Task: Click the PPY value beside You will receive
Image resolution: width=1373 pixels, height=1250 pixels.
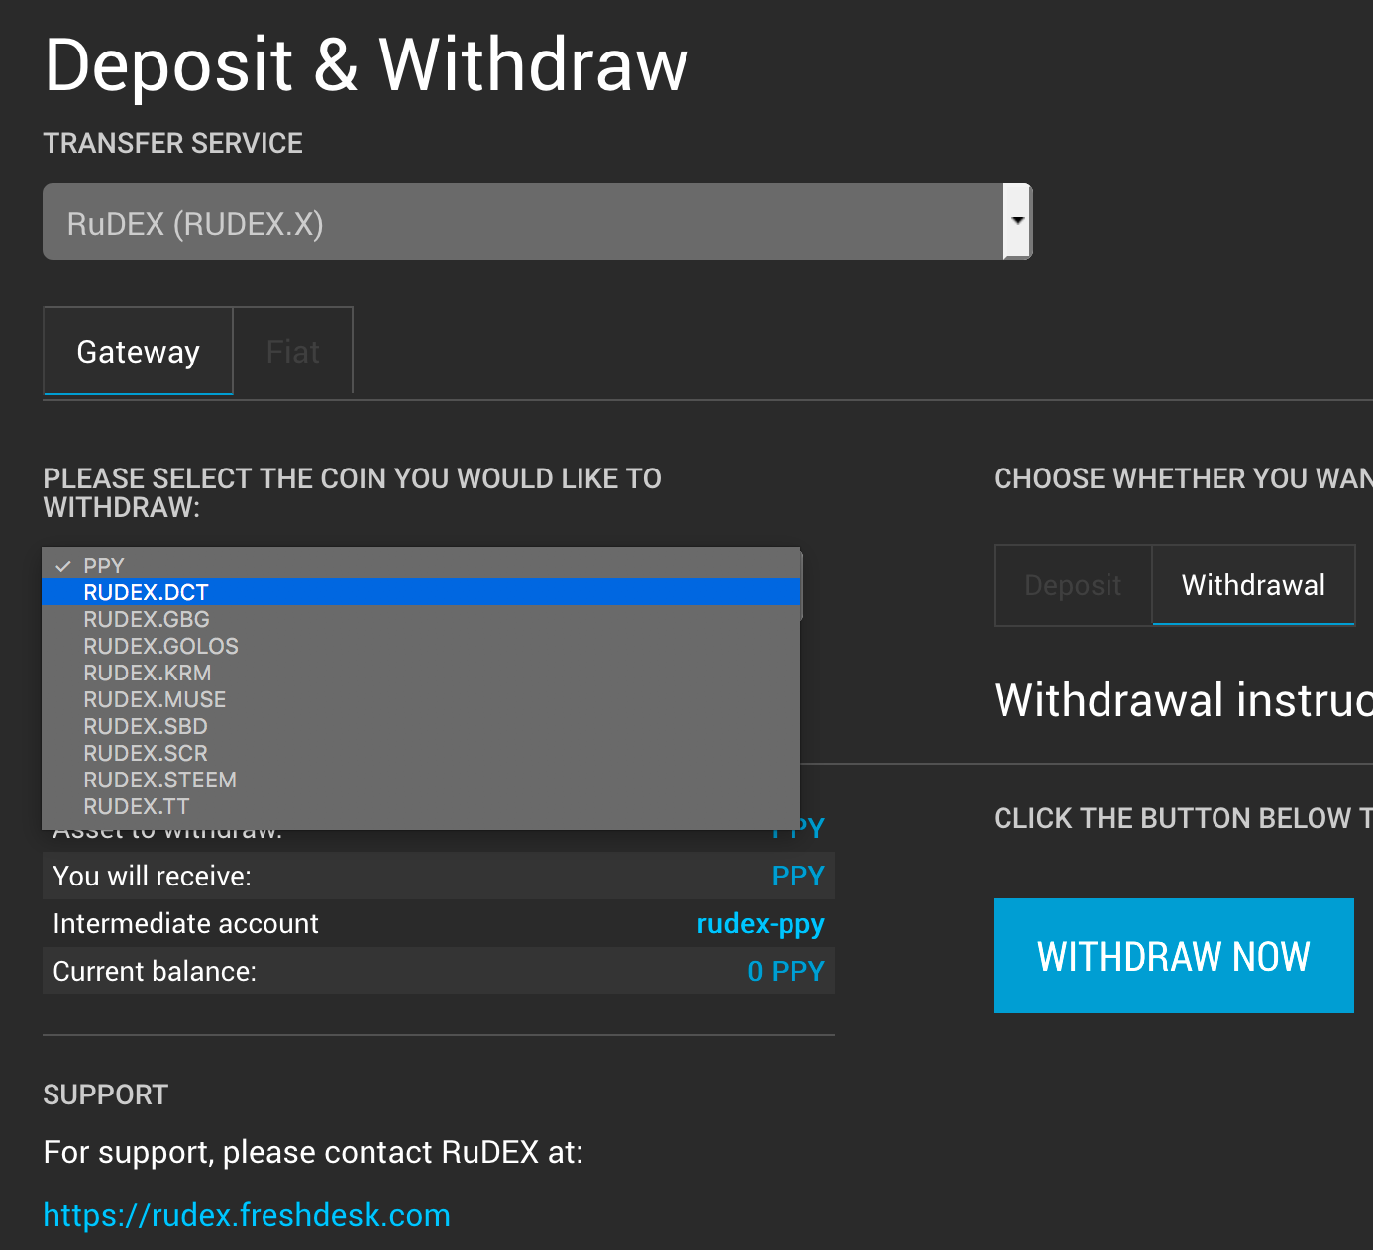Action: click(797, 877)
